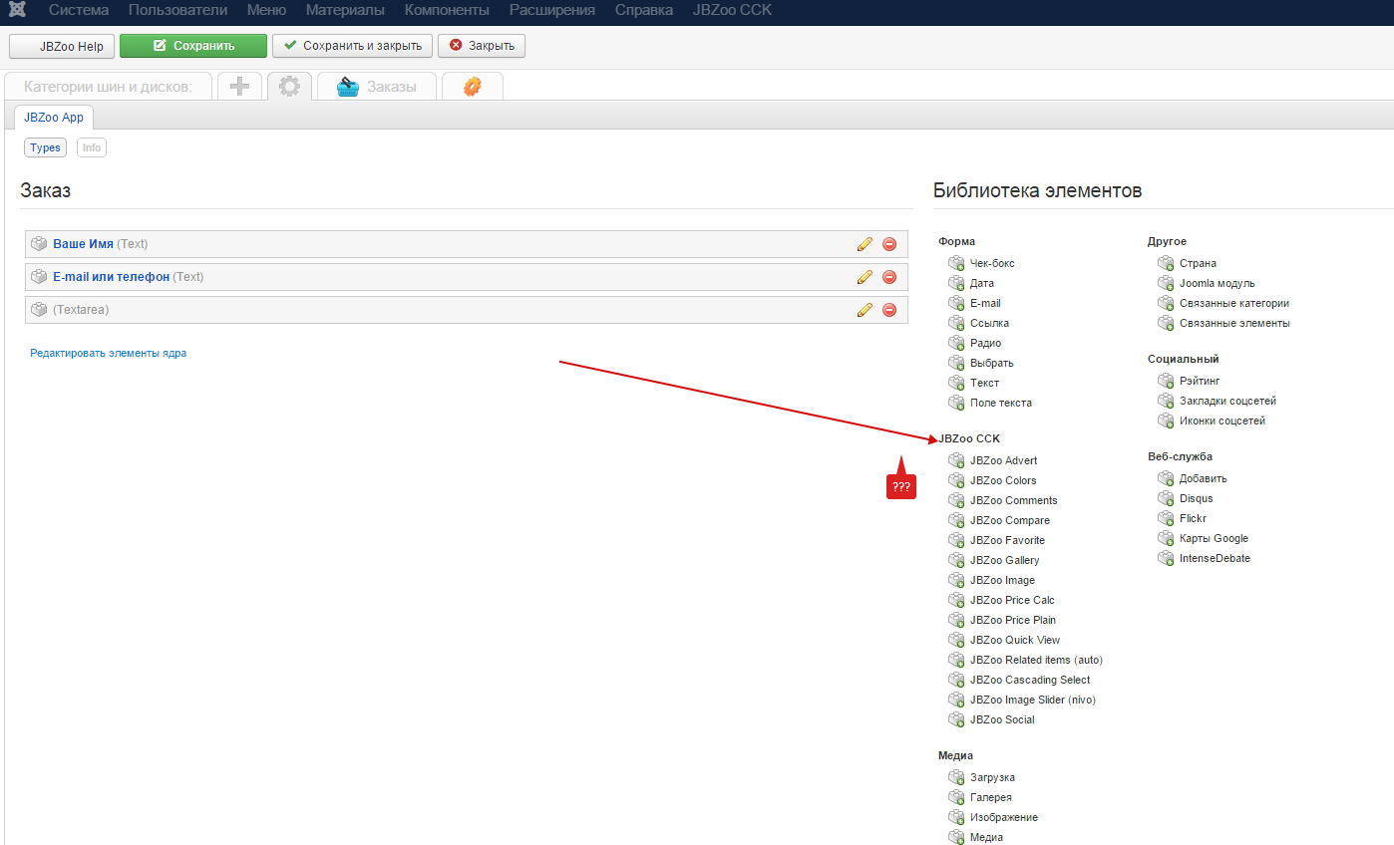
Task: Edit the E-mail или телефон element
Action: [865, 277]
